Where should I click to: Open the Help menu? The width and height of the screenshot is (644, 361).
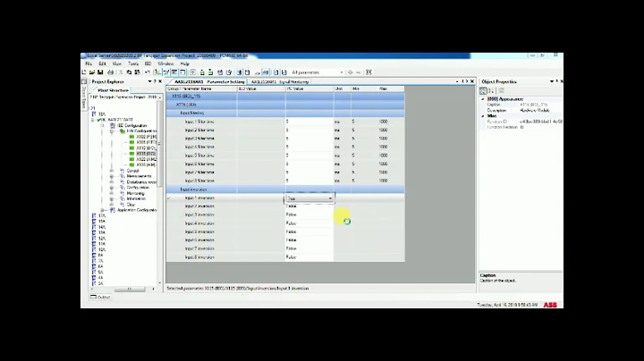(185, 64)
